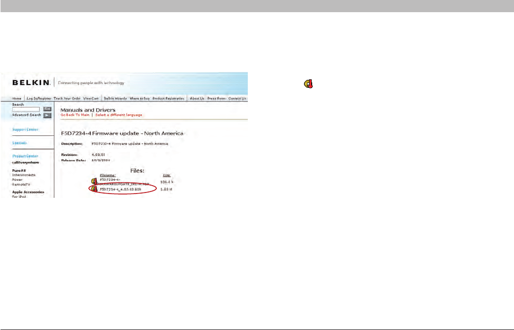514x330 pixels.
Task: Click the Go button next to search
Action: pos(47,109)
